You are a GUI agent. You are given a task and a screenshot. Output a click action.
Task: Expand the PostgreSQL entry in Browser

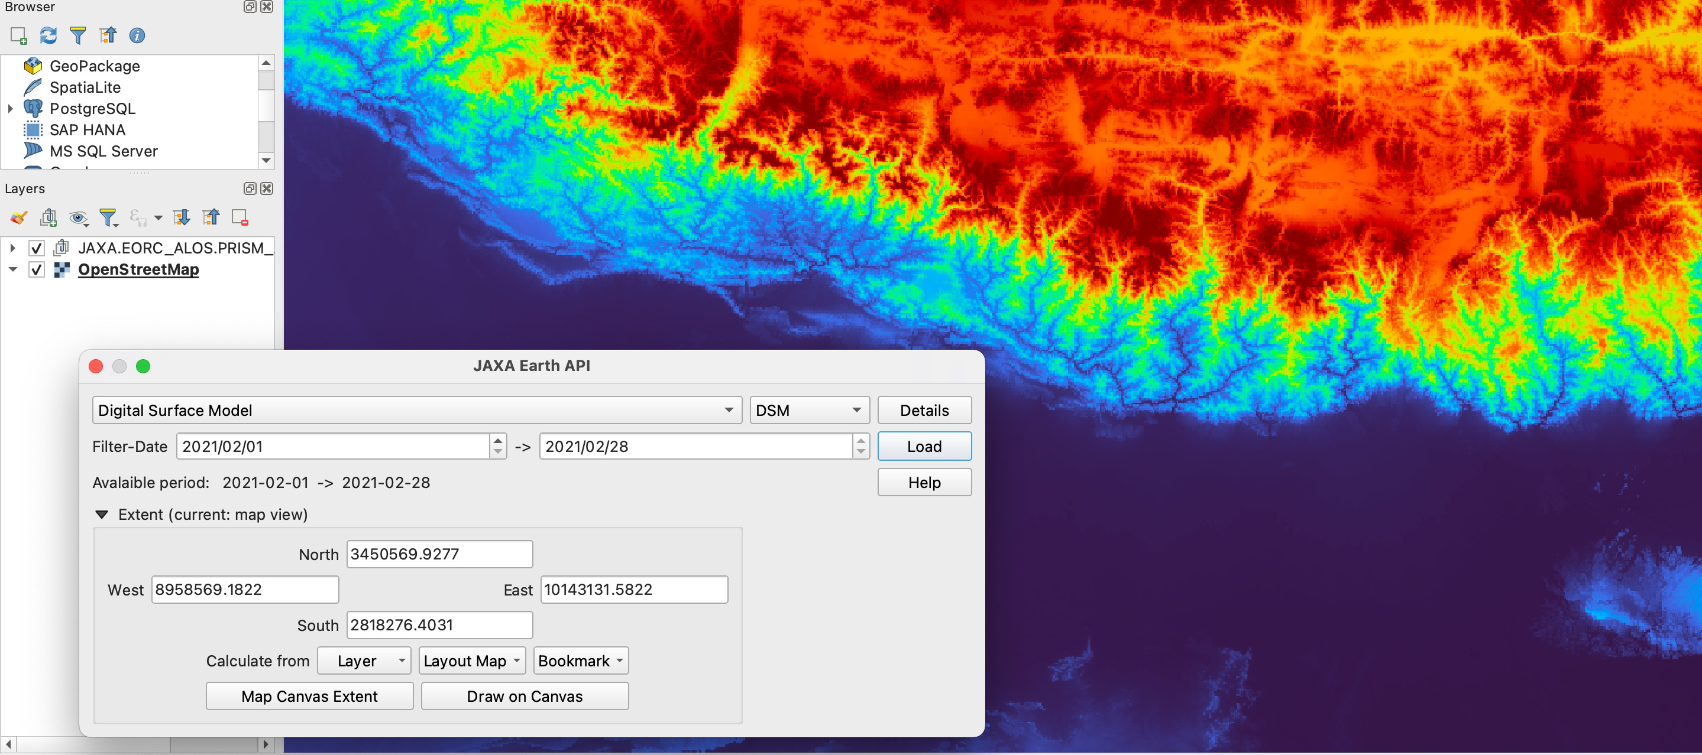pos(11,108)
